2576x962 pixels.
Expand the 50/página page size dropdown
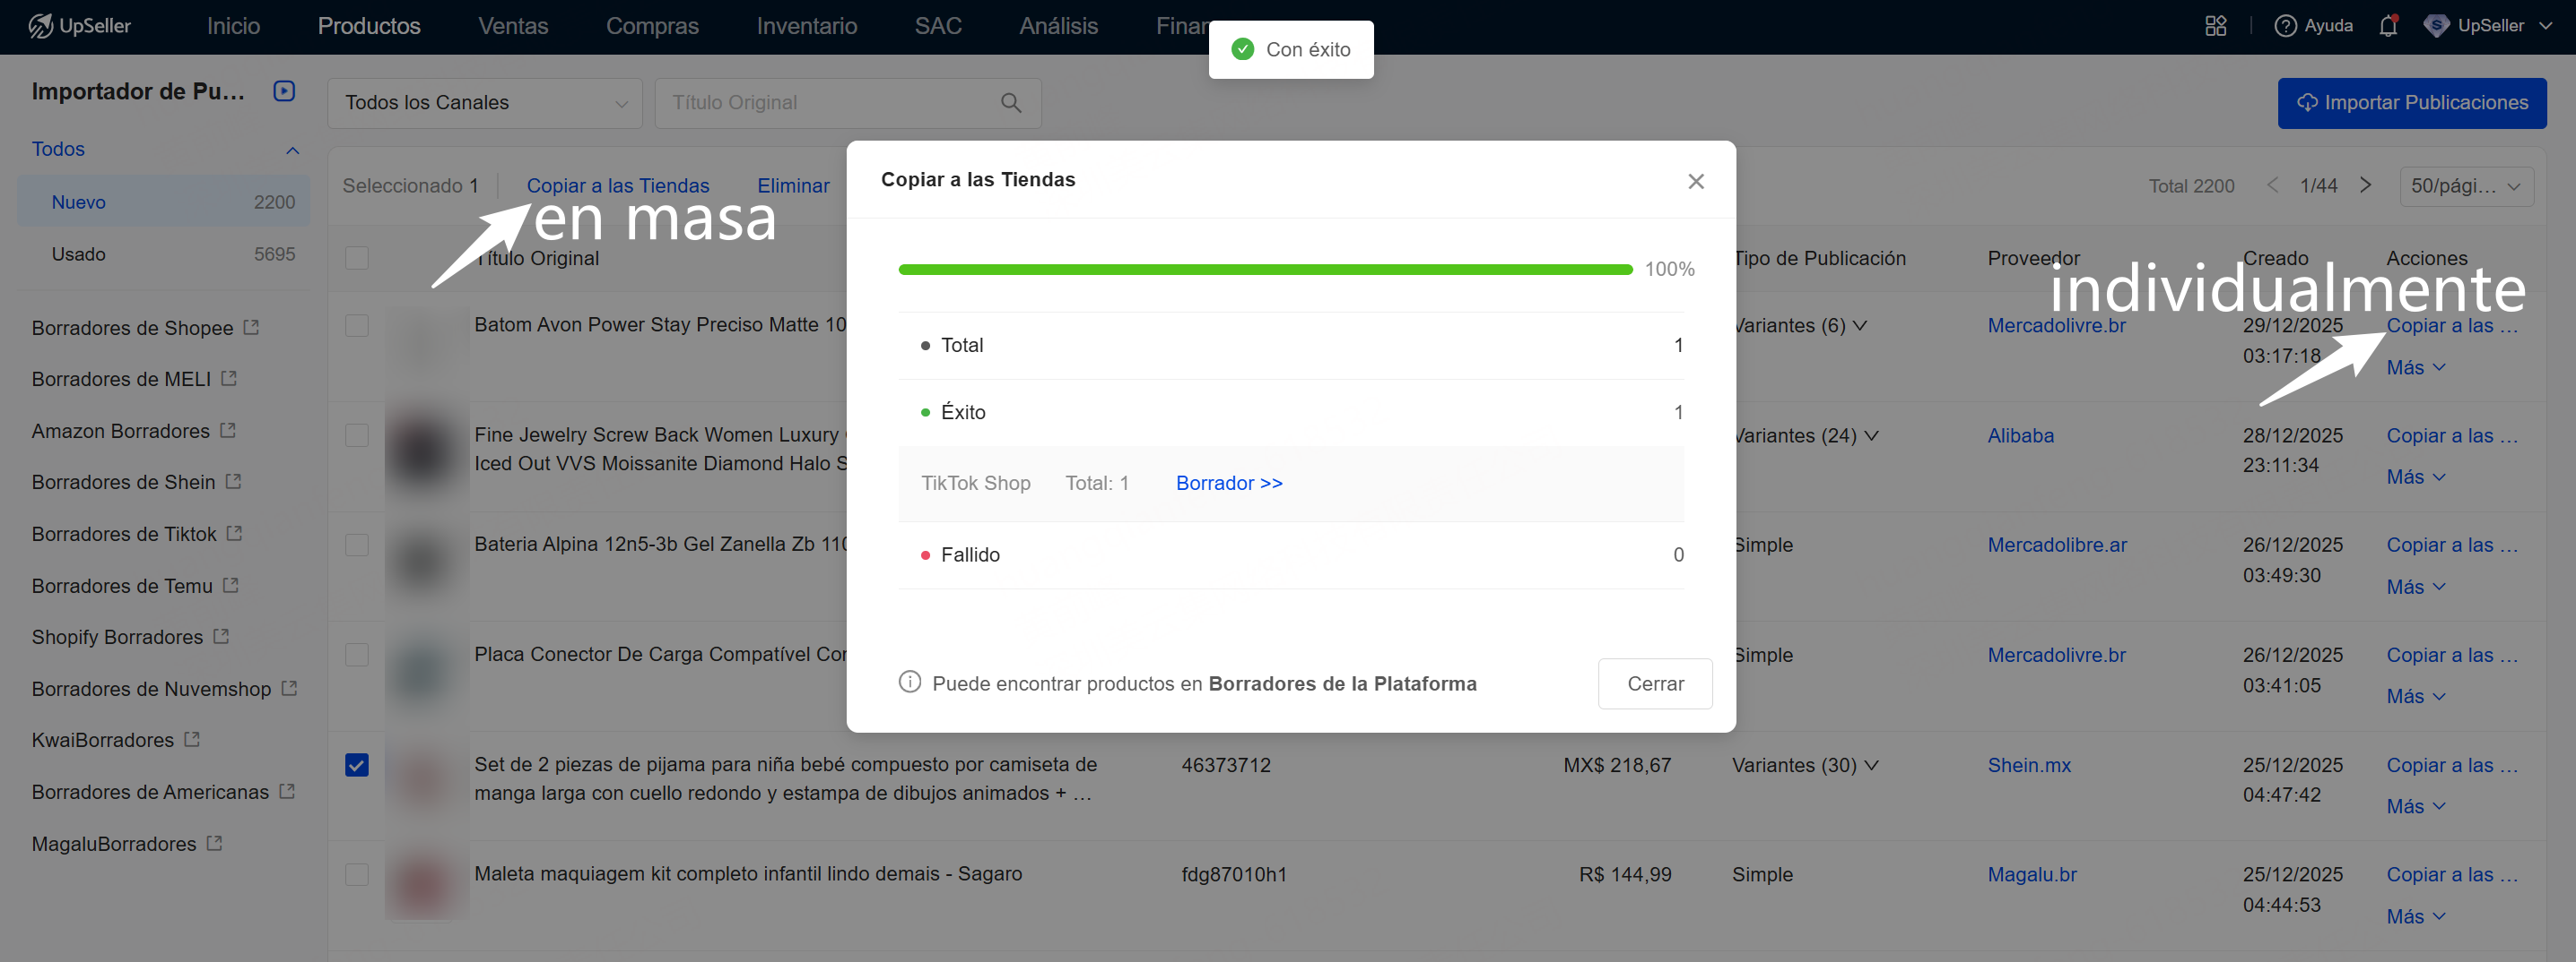click(2465, 185)
